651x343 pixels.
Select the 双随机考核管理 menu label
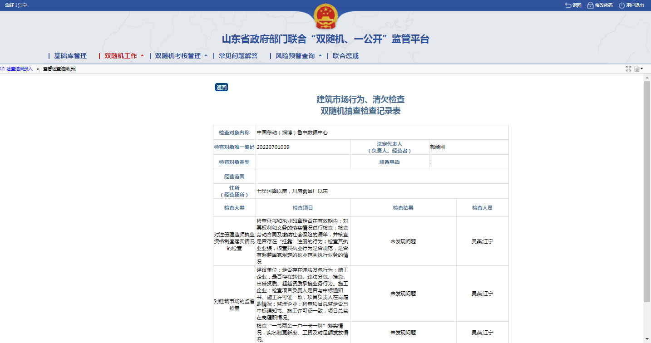click(178, 56)
